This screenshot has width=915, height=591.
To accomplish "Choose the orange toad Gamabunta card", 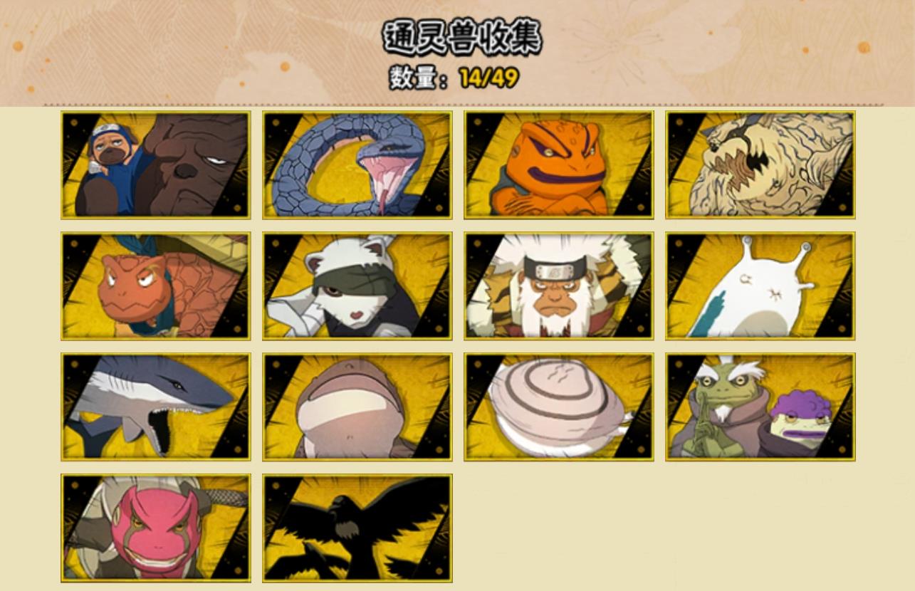I will pyautogui.click(x=558, y=165).
